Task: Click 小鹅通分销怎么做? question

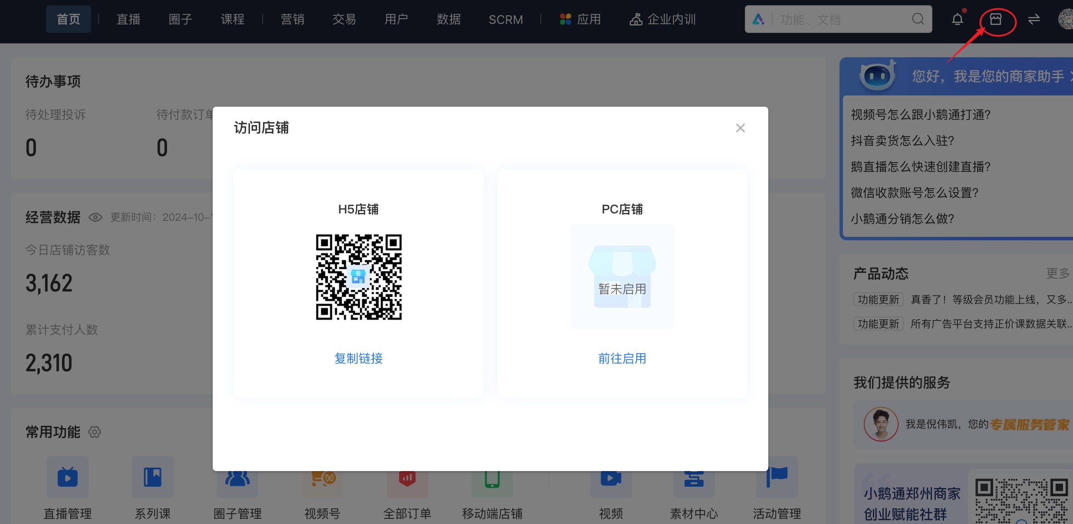Action: pyautogui.click(x=902, y=219)
